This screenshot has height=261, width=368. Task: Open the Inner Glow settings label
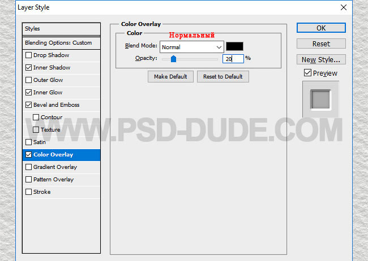(48, 92)
